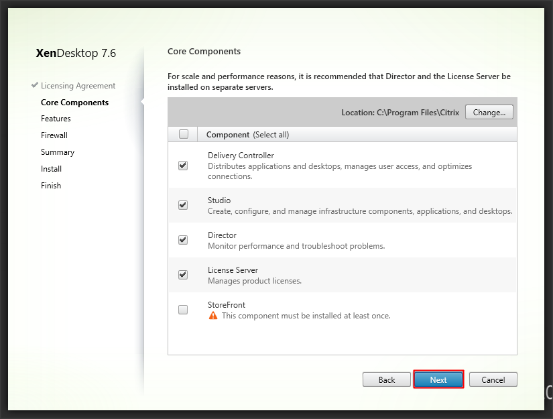
Task: Go back with the Back button
Action: [387, 379]
